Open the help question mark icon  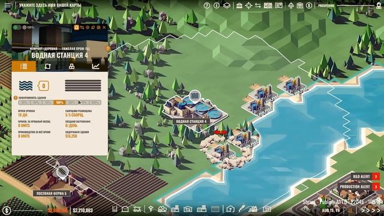tap(206, 5)
